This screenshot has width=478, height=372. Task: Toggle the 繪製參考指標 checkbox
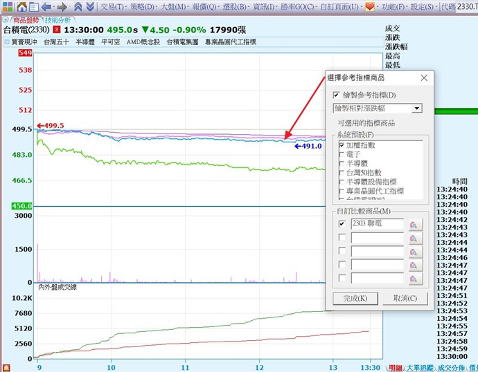(x=337, y=95)
